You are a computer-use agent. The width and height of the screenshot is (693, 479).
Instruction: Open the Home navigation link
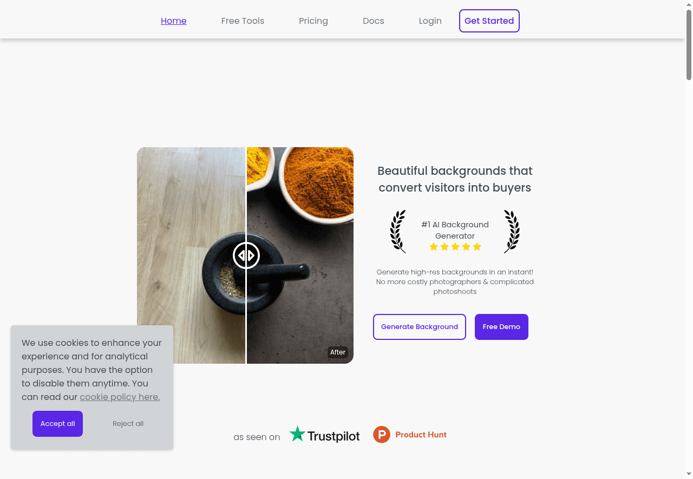[x=174, y=21]
